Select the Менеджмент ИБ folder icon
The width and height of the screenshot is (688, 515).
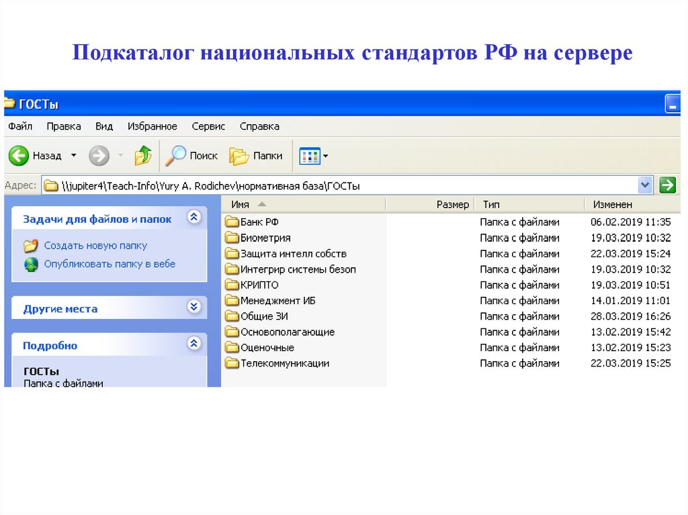[x=232, y=301]
